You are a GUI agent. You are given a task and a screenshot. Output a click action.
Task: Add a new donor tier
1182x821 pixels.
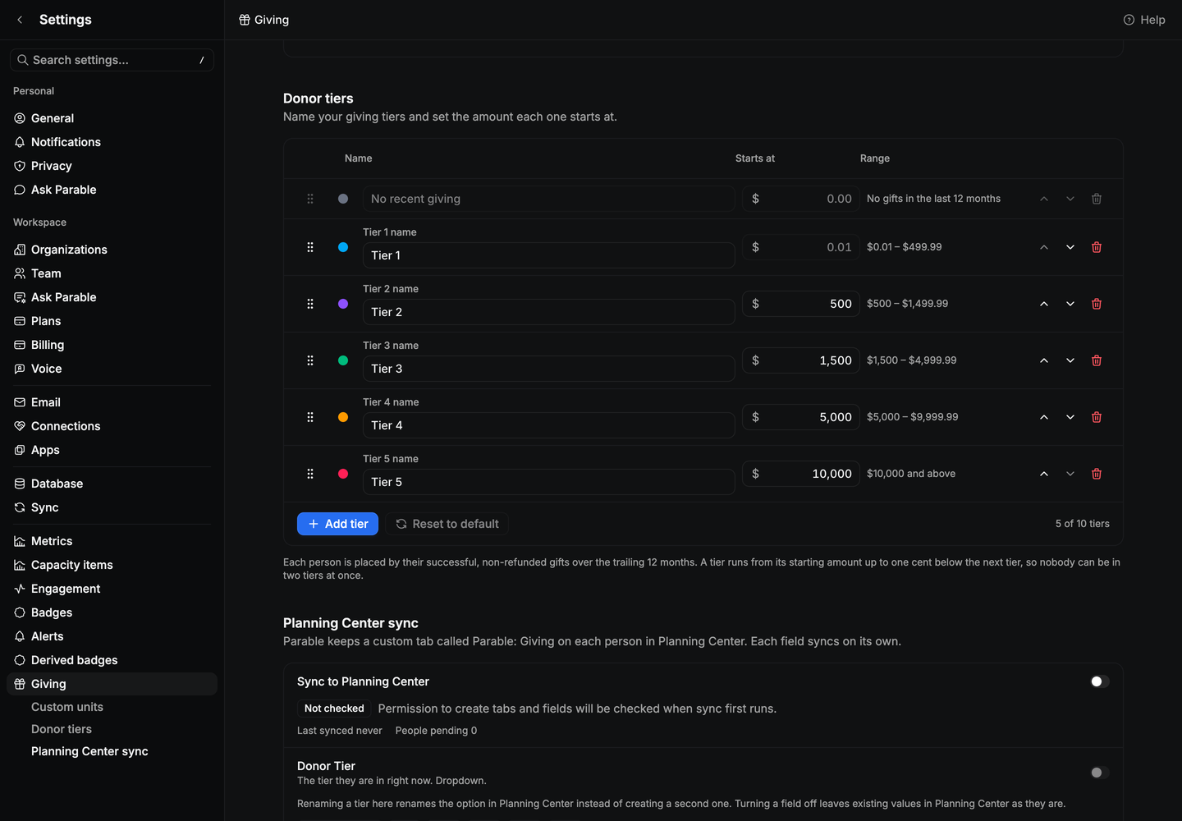[337, 524]
